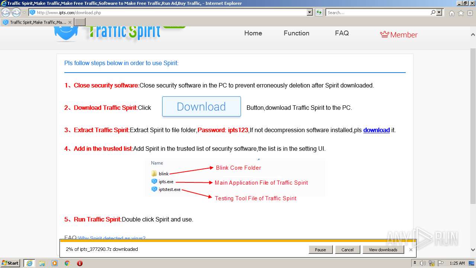The image size is (476, 268).
Task: Close the Traffic Spirit browser tab
Action: tap(70, 22)
